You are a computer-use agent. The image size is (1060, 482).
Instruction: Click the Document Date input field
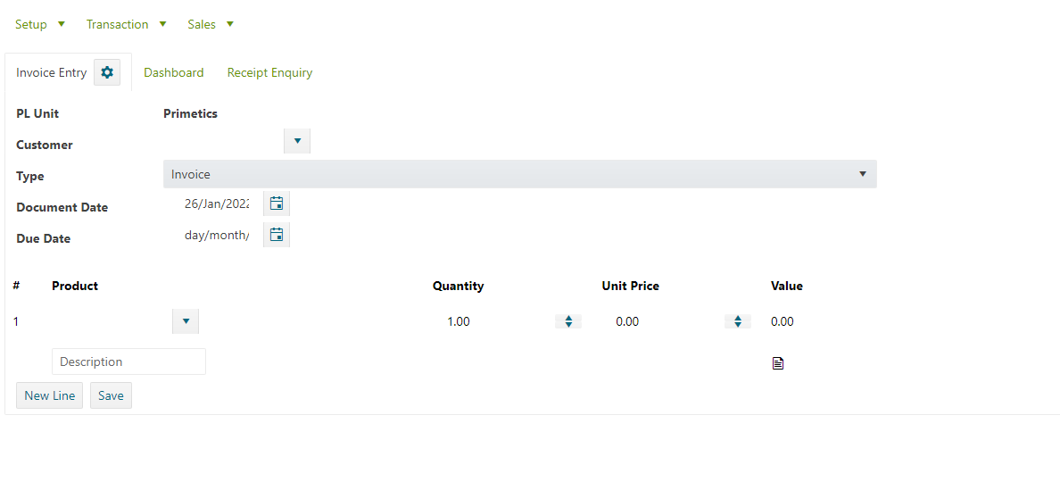click(216, 204)
